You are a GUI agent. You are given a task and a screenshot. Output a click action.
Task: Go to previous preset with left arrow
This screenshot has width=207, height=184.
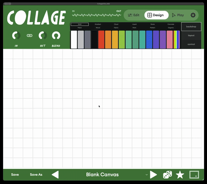click(55, 175)
